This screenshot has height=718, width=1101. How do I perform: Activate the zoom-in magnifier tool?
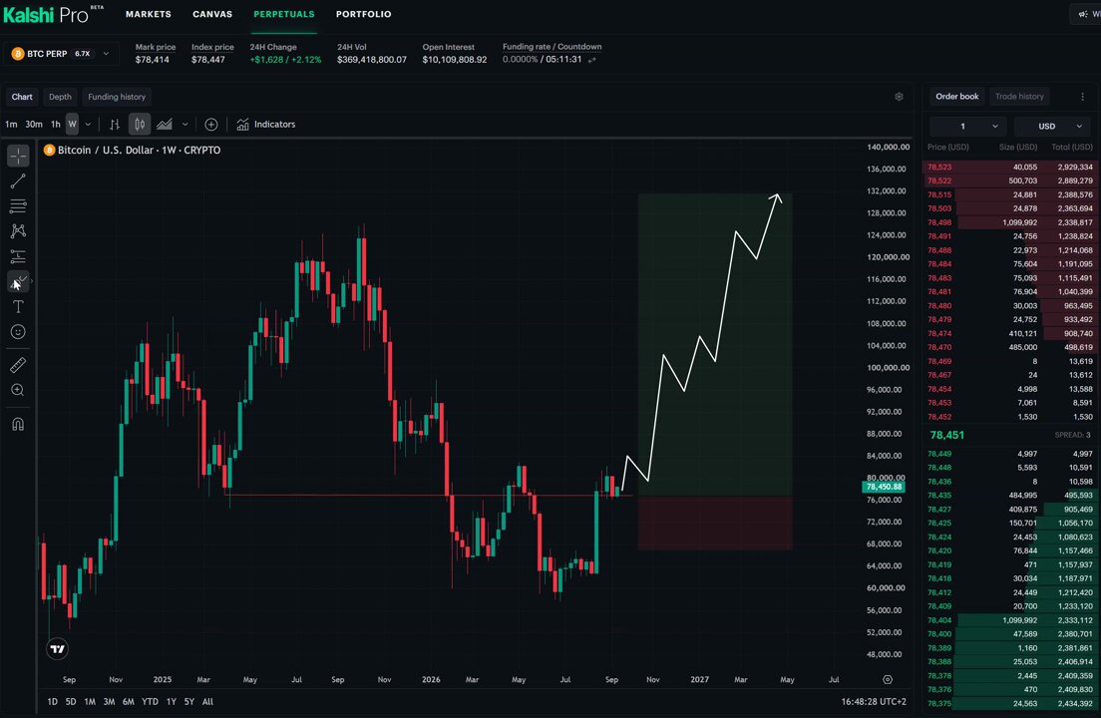coord(18,390)
